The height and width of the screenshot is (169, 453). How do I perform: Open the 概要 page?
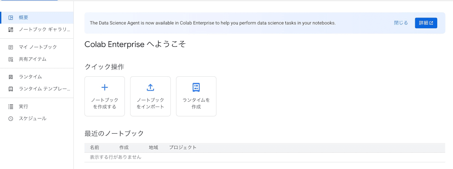coord(37,18)
